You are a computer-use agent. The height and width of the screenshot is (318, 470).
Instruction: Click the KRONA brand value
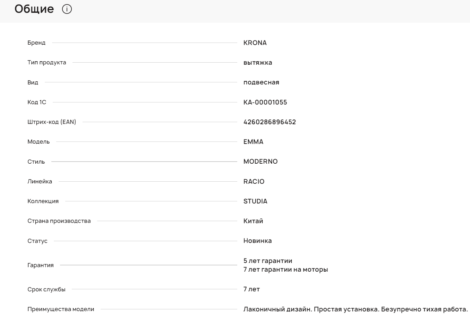[255, 43]
